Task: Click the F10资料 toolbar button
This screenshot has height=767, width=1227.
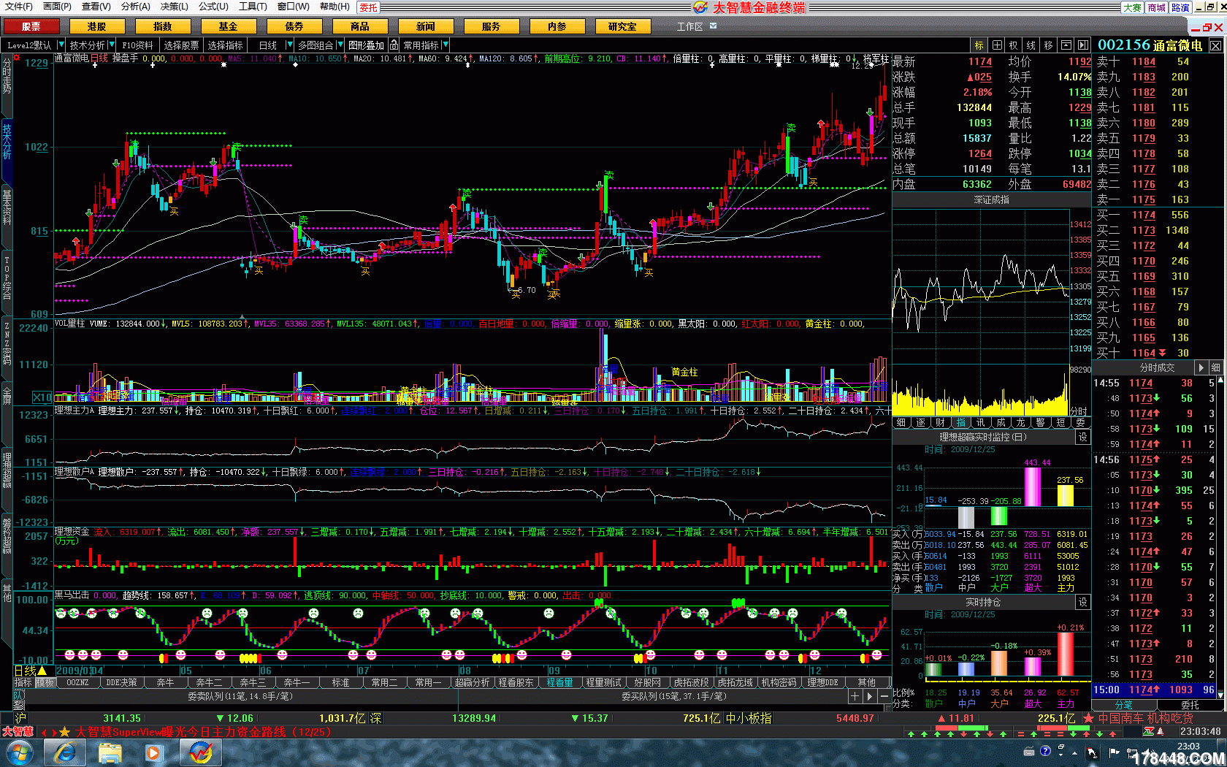Action: pyautogui.click(x=138, y=45)
